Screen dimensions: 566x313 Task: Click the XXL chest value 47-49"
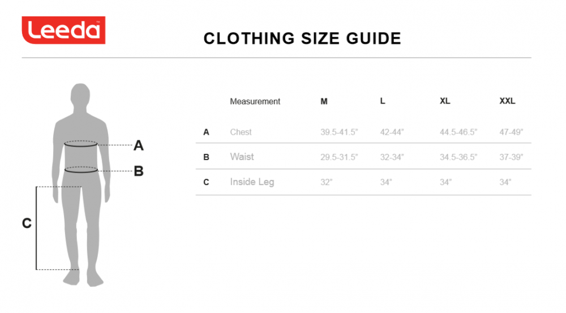(x=511, y=132)
